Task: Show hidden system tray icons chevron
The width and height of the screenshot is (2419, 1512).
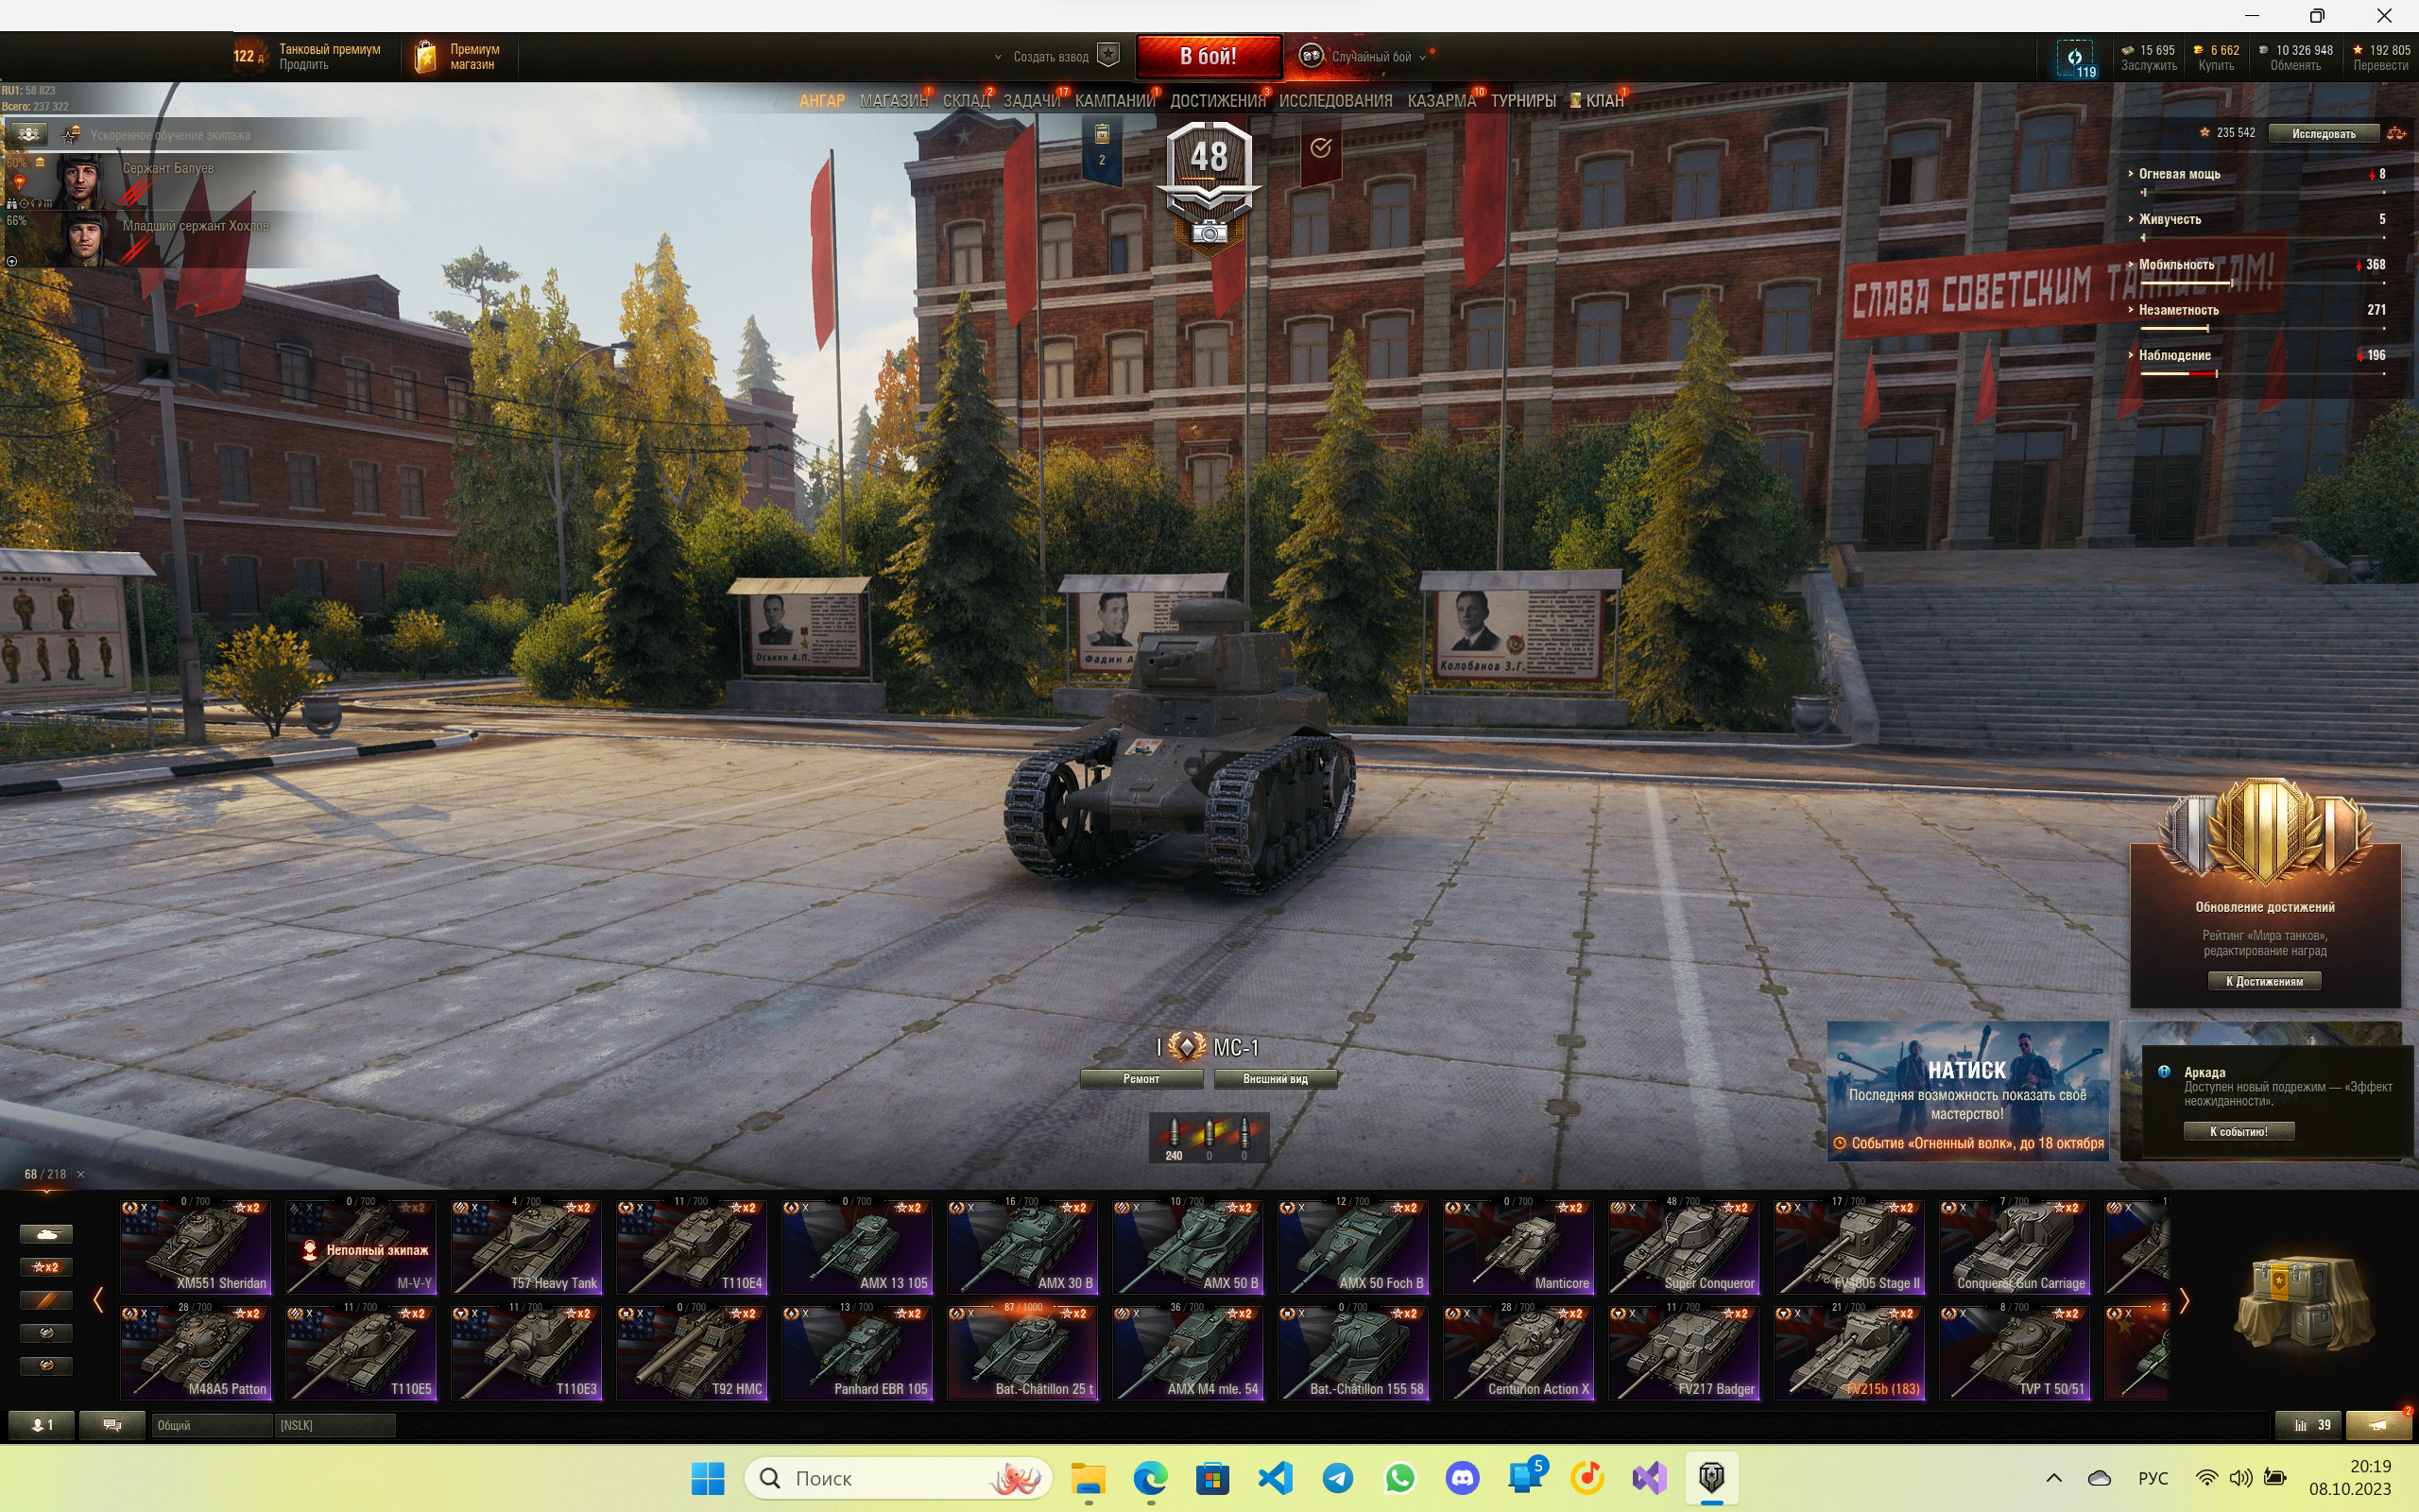Action: point(2054,1478)
